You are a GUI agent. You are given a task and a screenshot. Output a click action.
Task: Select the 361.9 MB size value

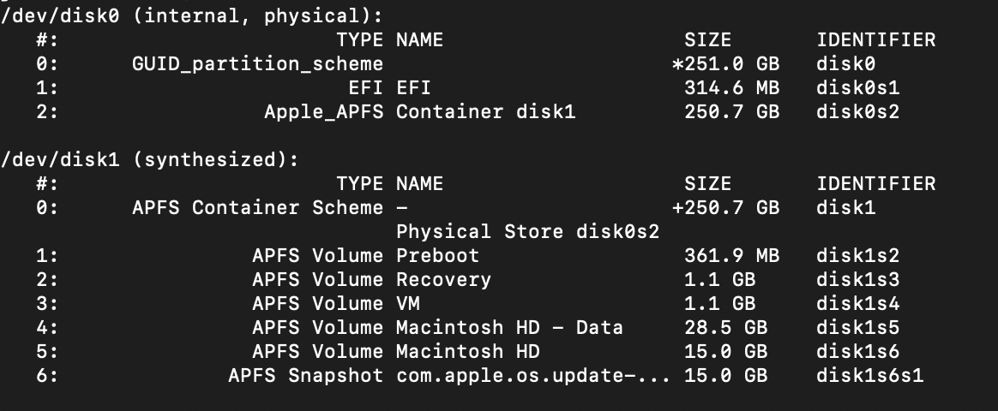point(731,255)
